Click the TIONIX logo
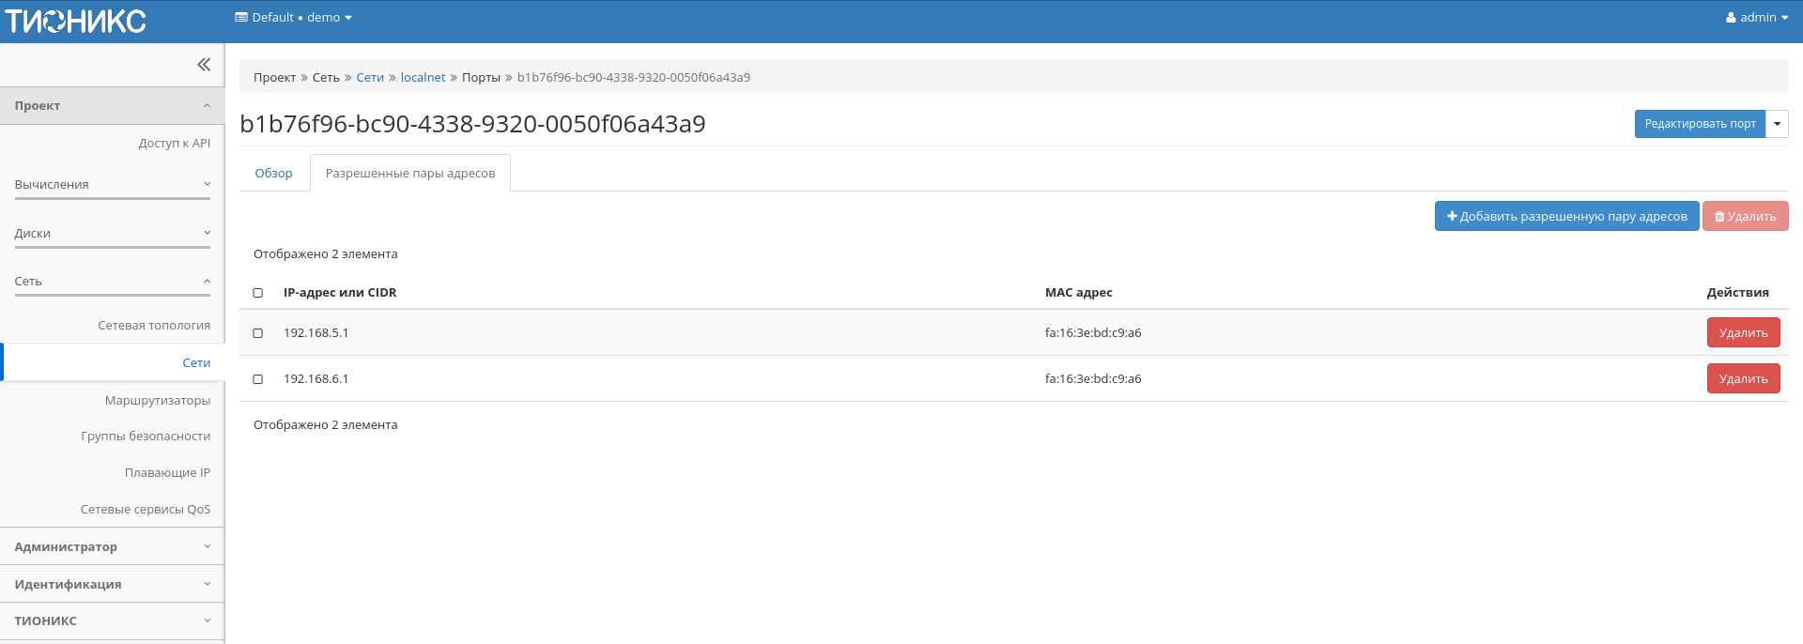The height and width of the screenshot is (644, 1803). (x=76, y=21)
